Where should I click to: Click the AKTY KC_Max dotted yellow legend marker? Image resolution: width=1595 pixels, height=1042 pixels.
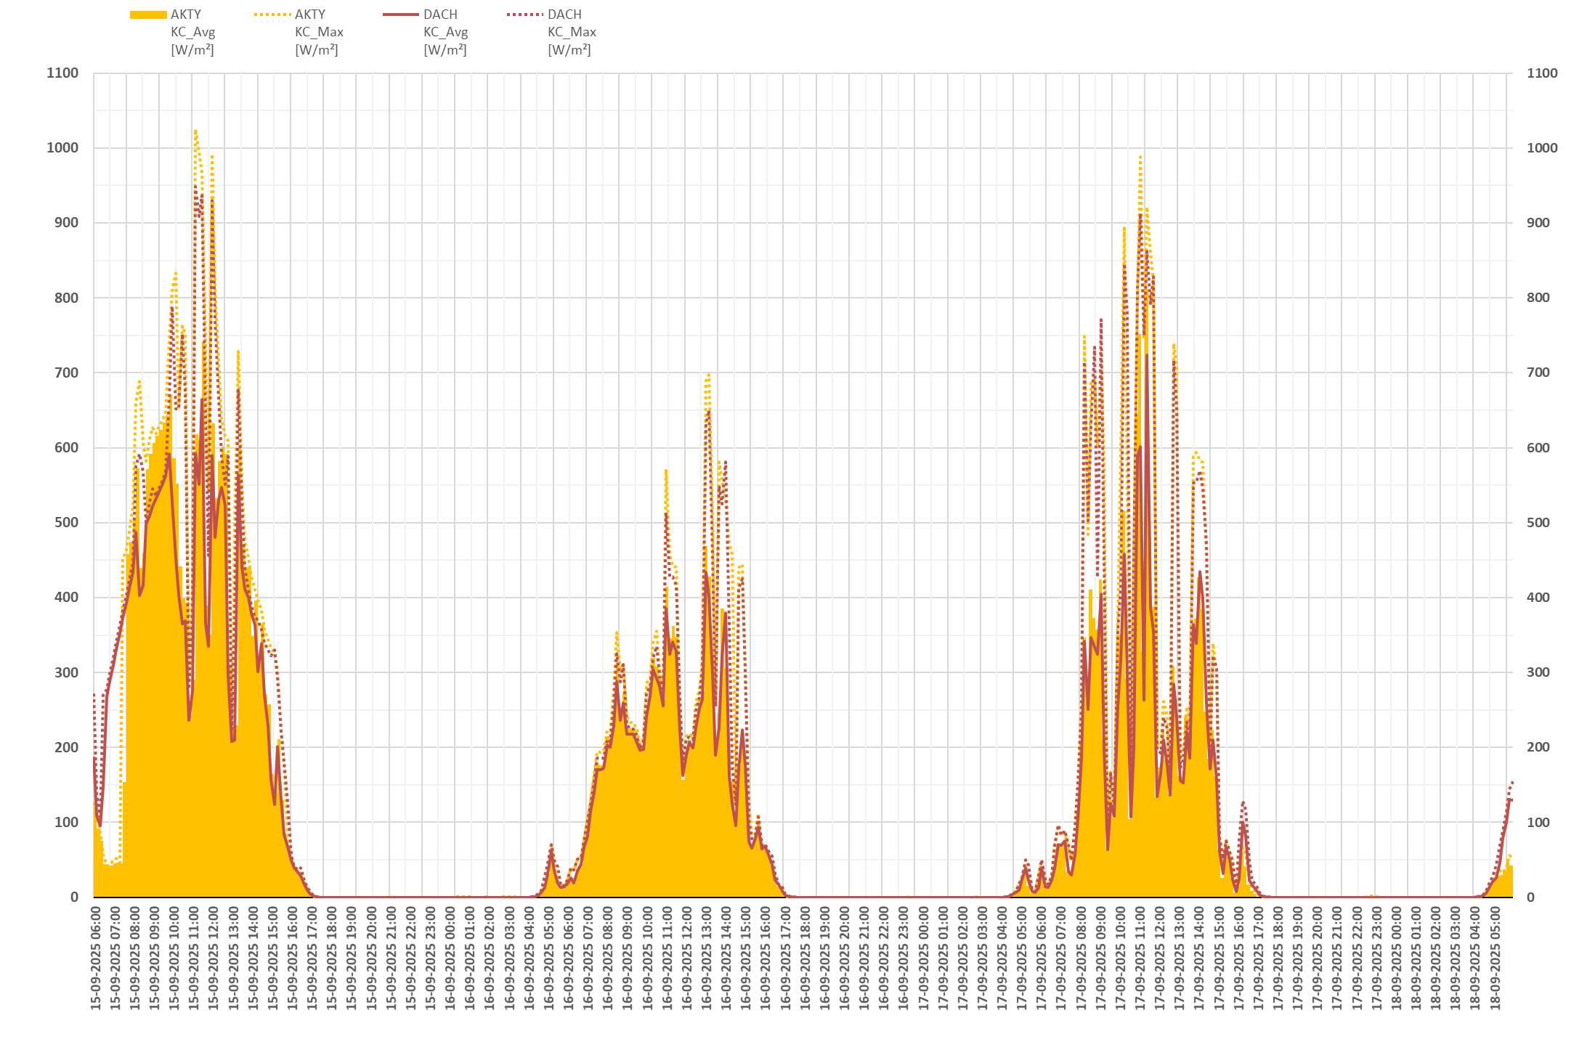tap(272, 15)
